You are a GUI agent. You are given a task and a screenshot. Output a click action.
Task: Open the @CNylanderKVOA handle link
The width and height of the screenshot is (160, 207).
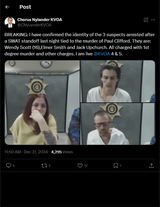(34, 25)
